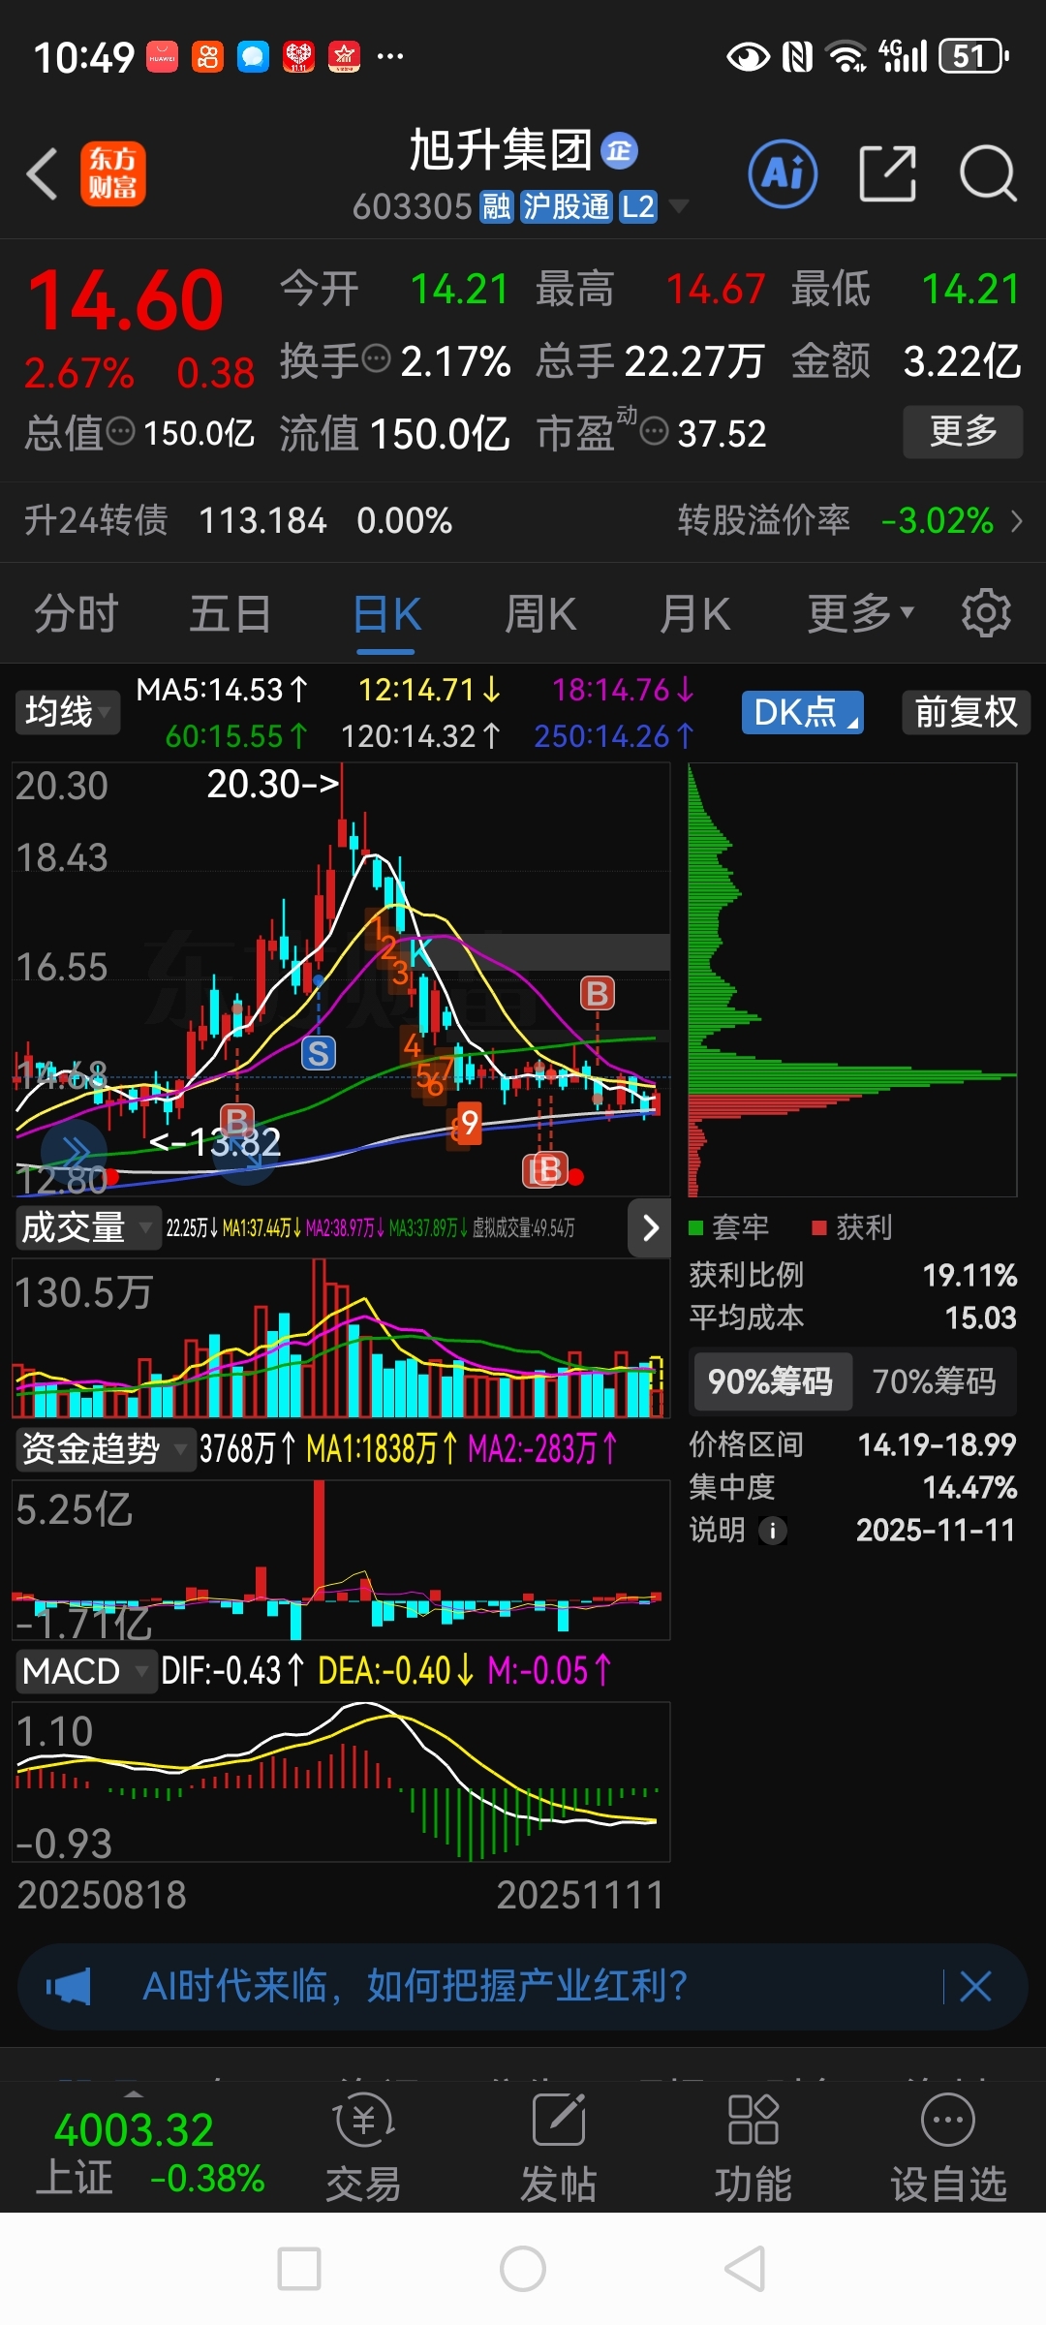Tap the enterprise 企 badge icon
Viewport: 1046px width, 2325px height.
click(620, 151)
